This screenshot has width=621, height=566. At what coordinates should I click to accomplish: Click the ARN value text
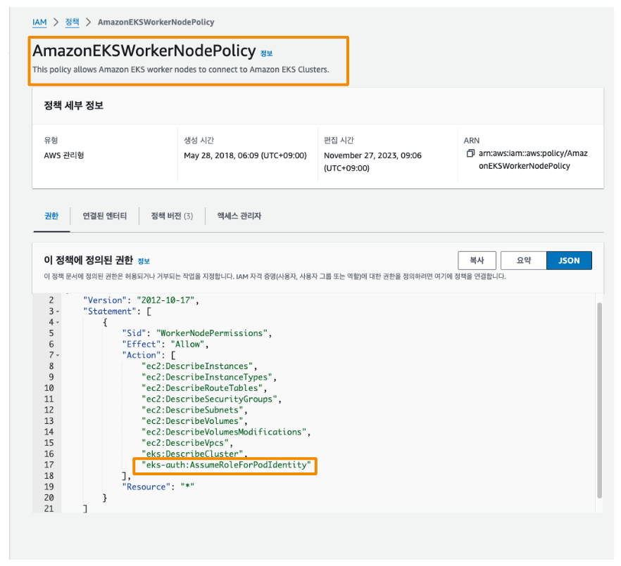click(533, 160)
